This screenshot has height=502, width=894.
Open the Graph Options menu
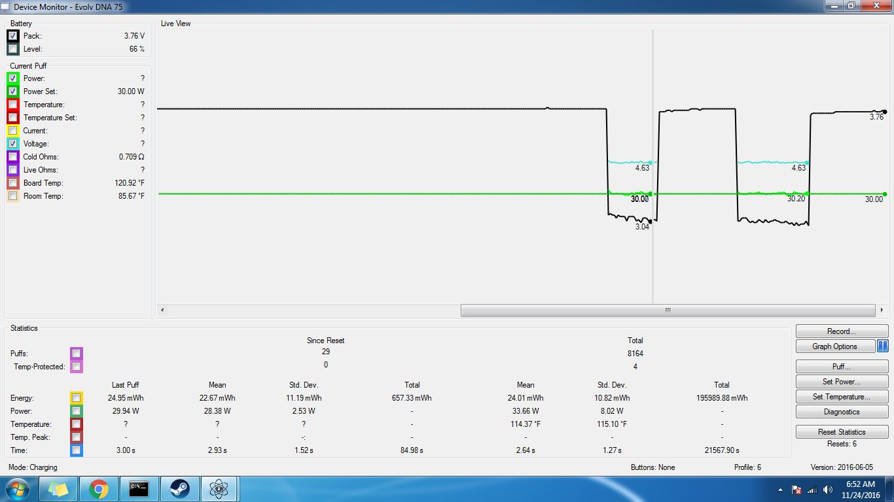[835, 346]
